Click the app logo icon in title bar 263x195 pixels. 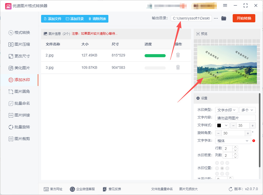point(8,6)
